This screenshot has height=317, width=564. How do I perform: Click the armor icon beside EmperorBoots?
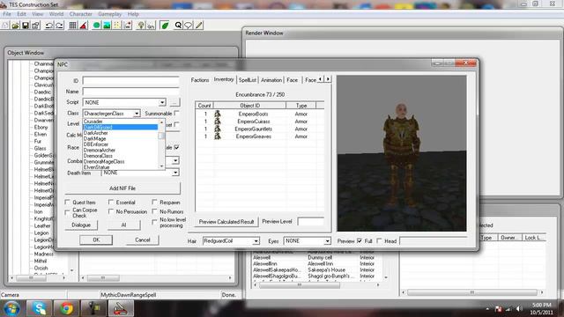218,114
